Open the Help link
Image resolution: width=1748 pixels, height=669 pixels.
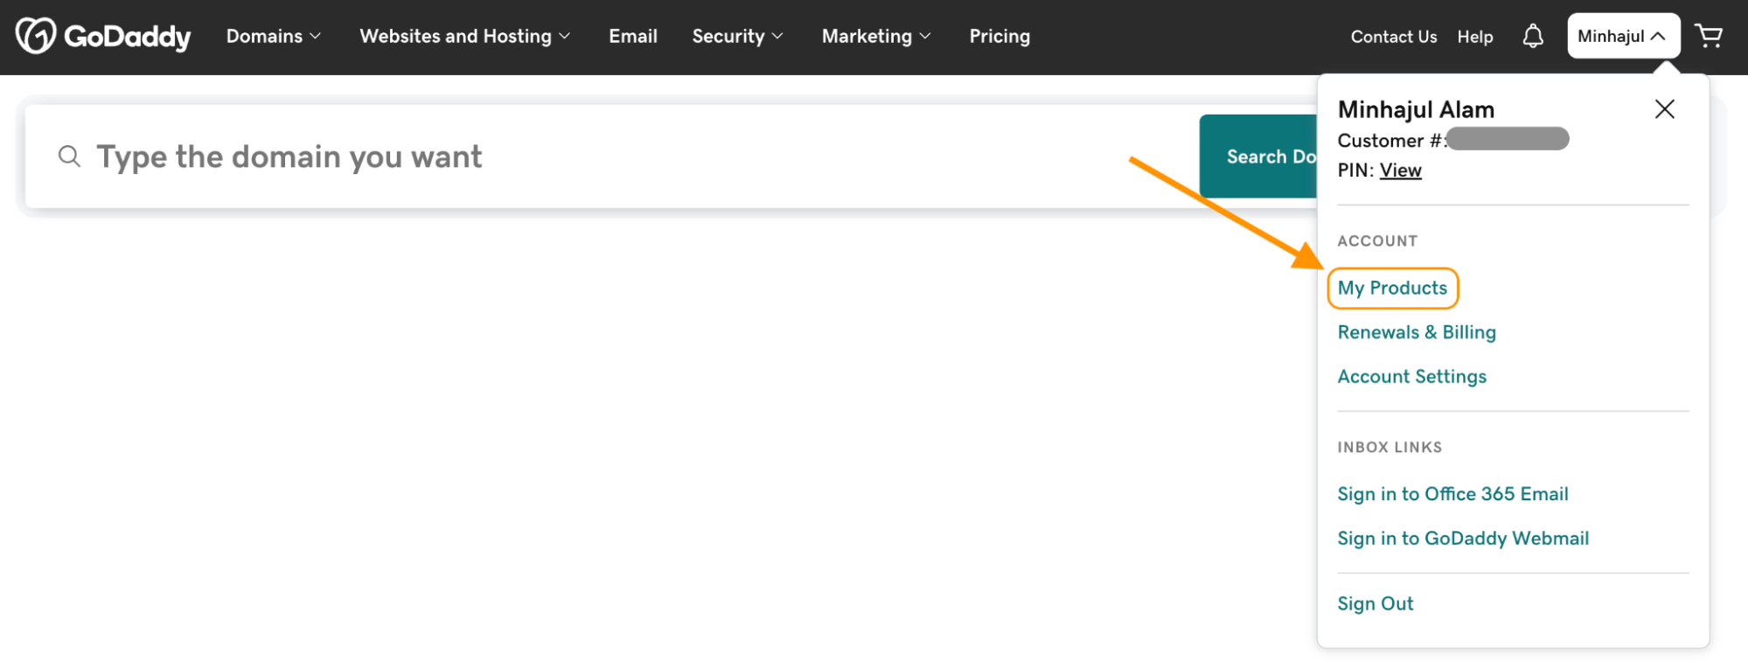click(1475, 37)
